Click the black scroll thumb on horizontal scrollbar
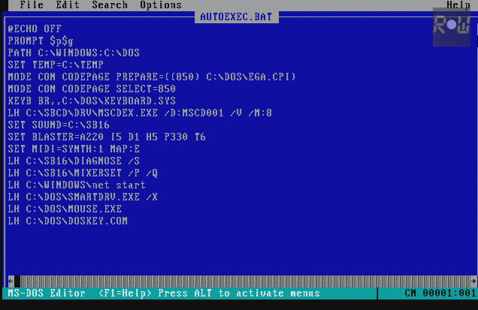 point(17,281)
